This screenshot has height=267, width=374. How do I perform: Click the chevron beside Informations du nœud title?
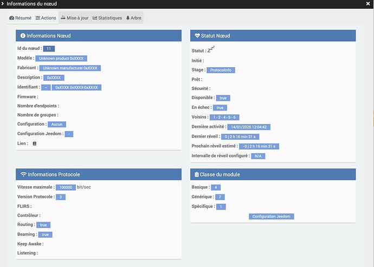pos(3,4)
